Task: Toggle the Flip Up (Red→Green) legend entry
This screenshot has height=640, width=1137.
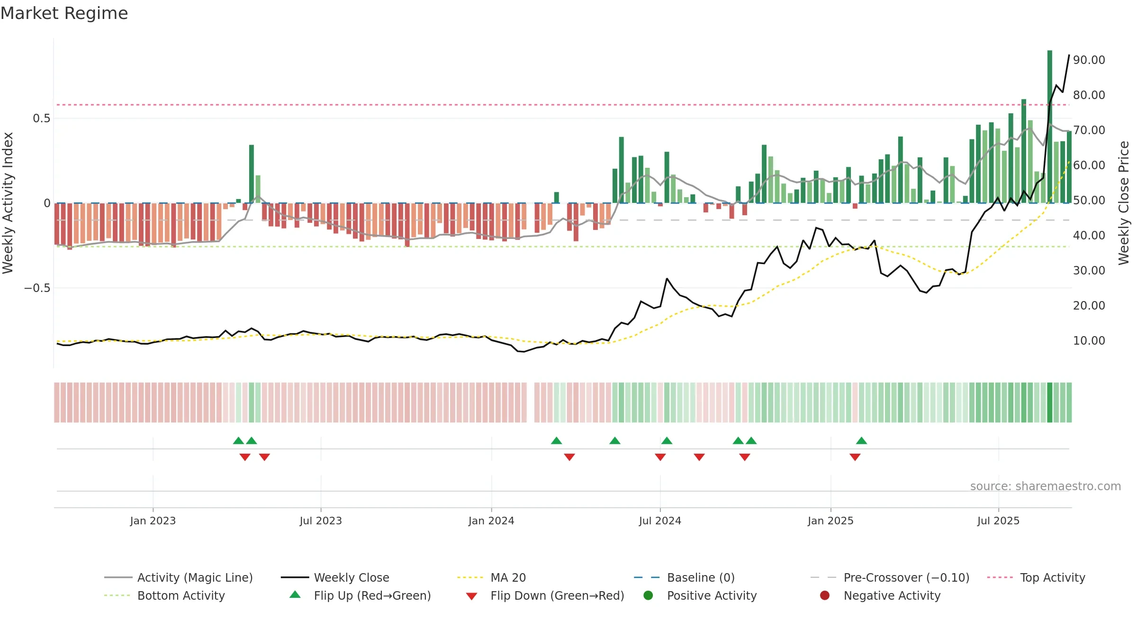Action: point(360,595)
